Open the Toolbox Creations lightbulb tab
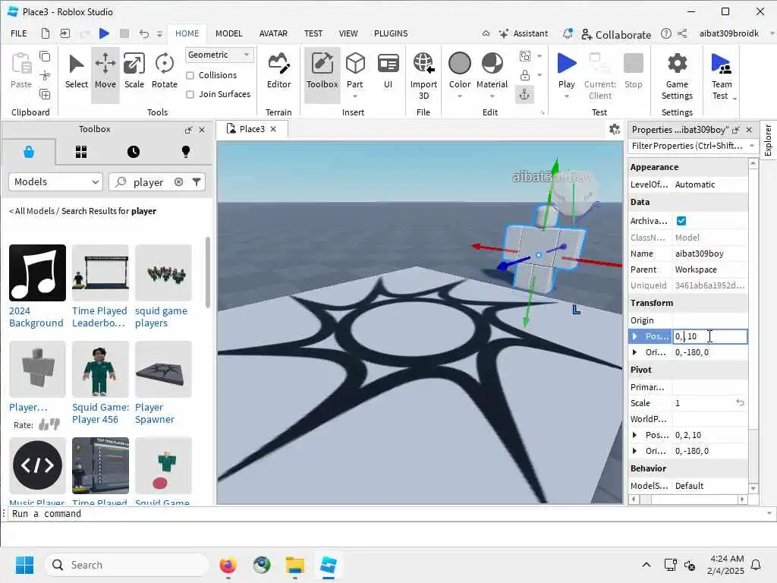The height and width of the screenshot is (583, 777). tap(186, 152)
